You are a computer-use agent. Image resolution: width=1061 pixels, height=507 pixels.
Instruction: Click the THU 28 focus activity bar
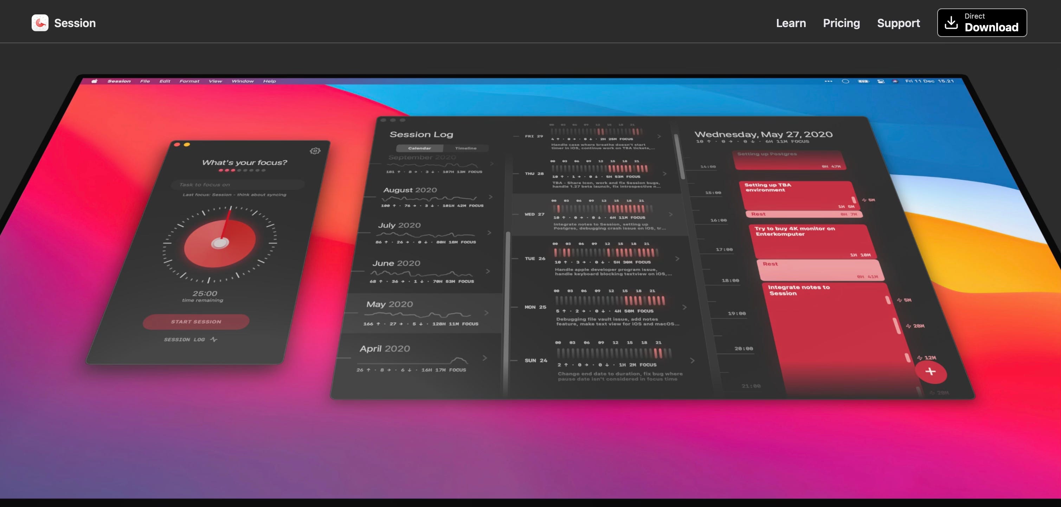(x=600, y=168)
